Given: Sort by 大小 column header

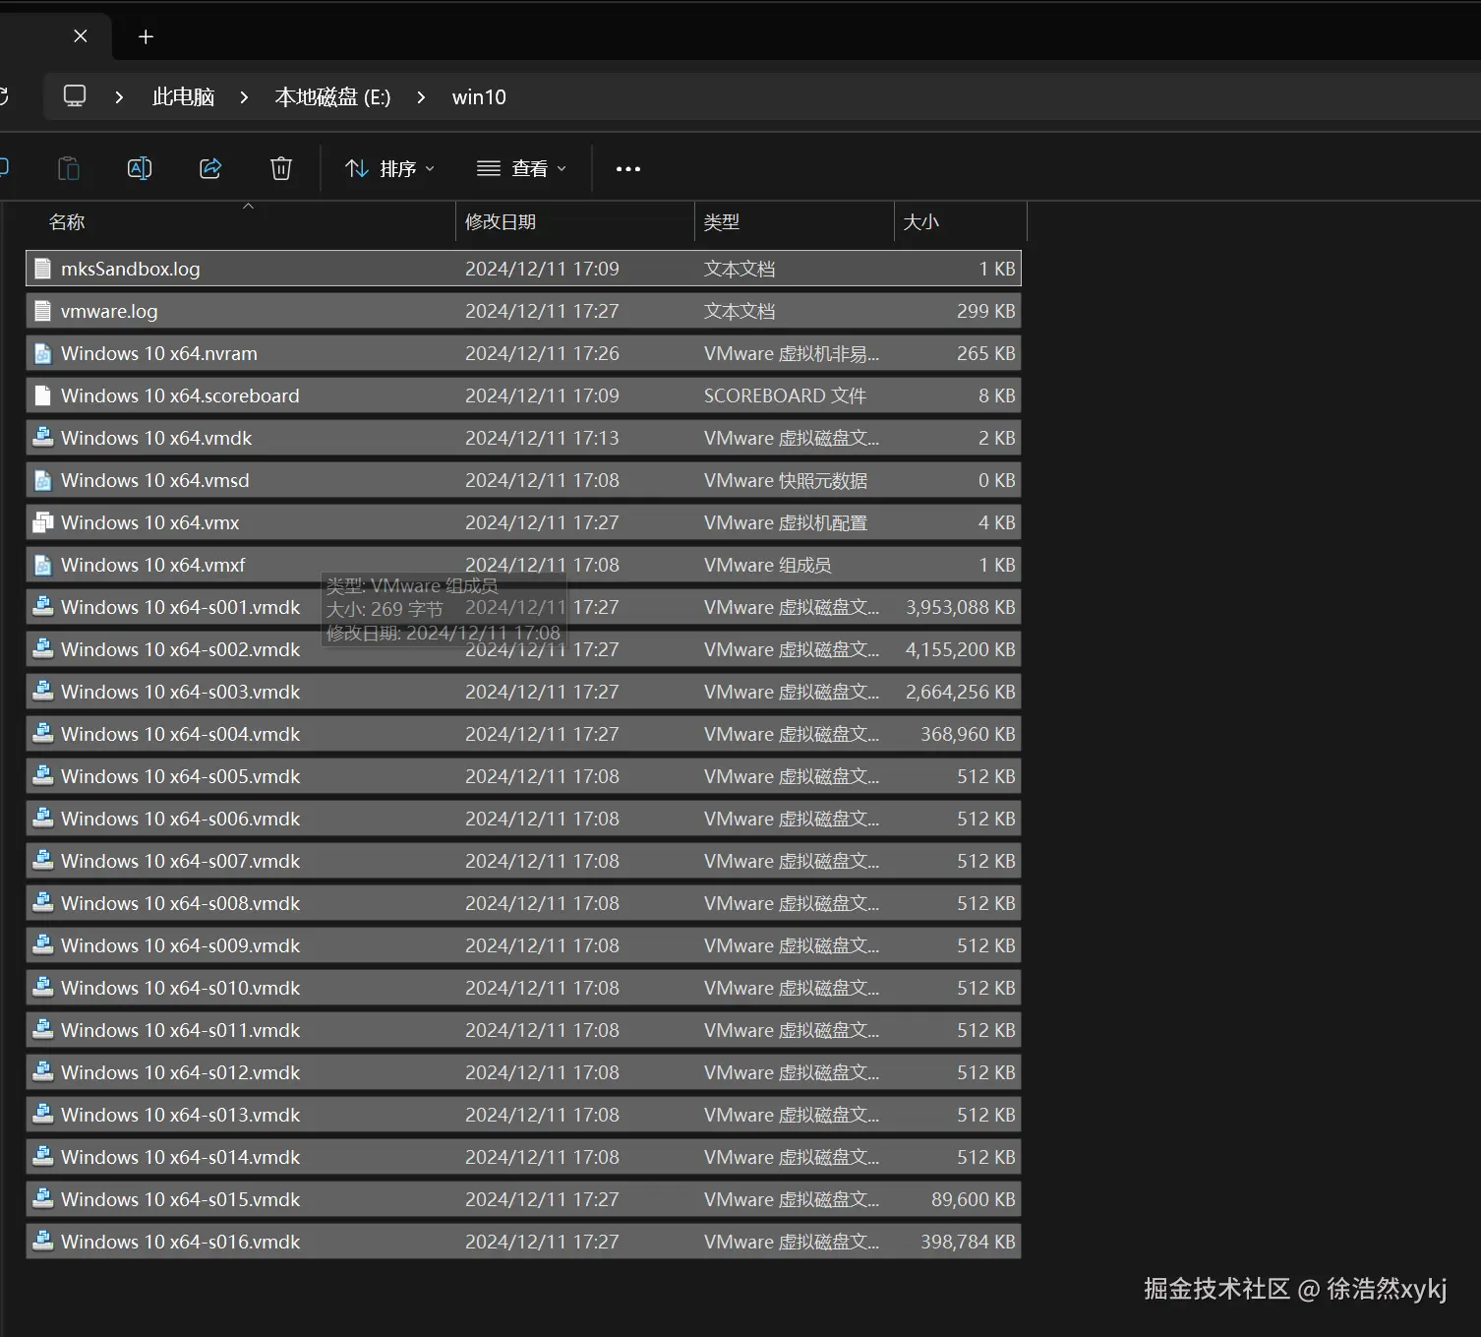Looking at the screenshot, I should [920, 221].
